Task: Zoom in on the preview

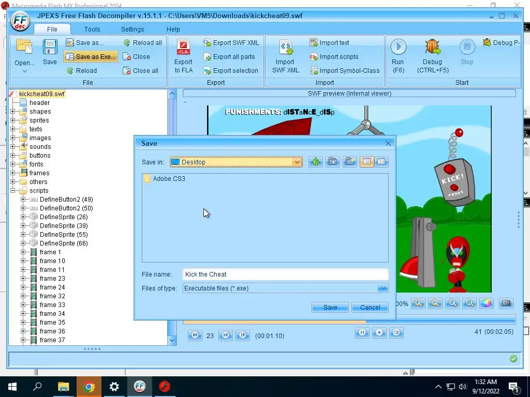Action: (418, 303)
